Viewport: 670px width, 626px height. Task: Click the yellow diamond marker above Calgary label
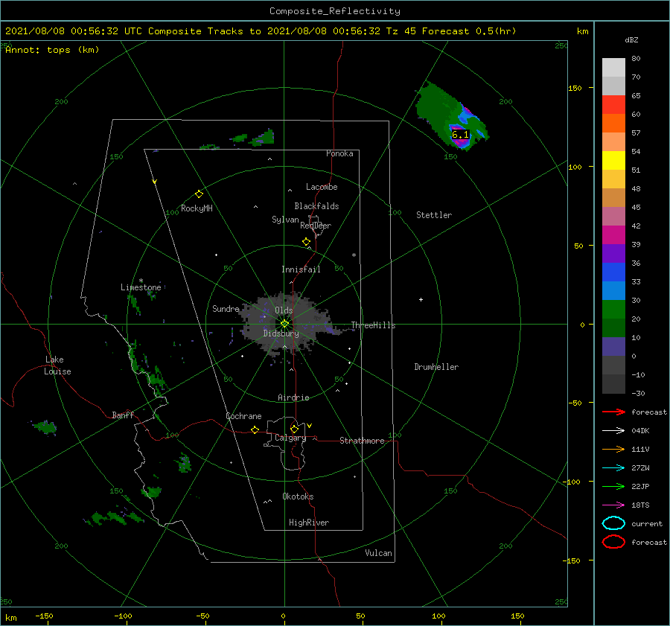click(x=294, y=429)
